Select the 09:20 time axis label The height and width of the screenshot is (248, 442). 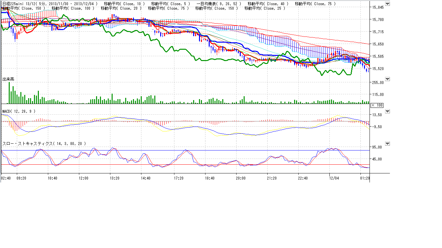(22, 178)
